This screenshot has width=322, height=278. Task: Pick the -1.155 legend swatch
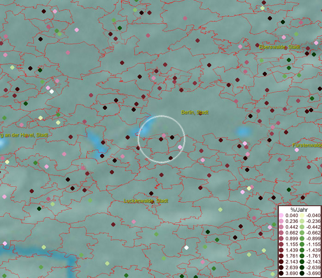click(302, 244)
